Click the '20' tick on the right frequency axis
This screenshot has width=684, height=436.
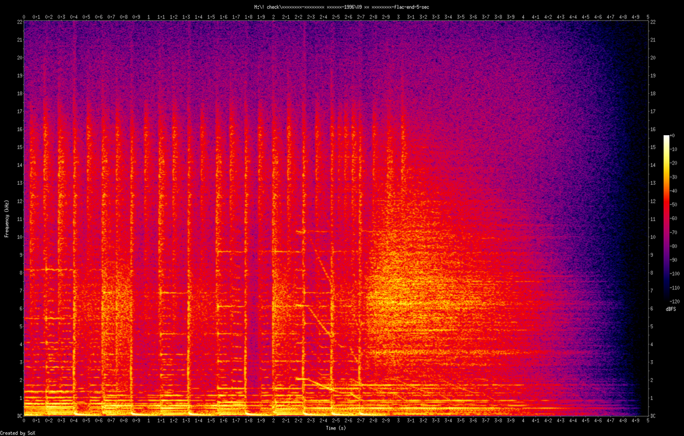(653, 58)
